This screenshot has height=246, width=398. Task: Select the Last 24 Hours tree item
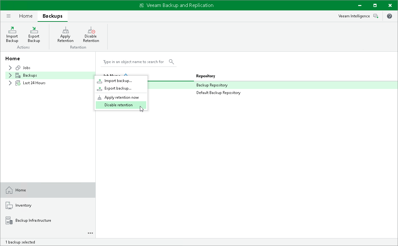34,83
